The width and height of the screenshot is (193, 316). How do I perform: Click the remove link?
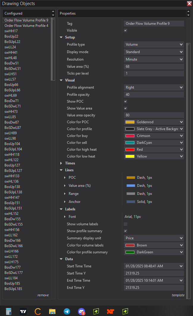(x=43, y=295)
